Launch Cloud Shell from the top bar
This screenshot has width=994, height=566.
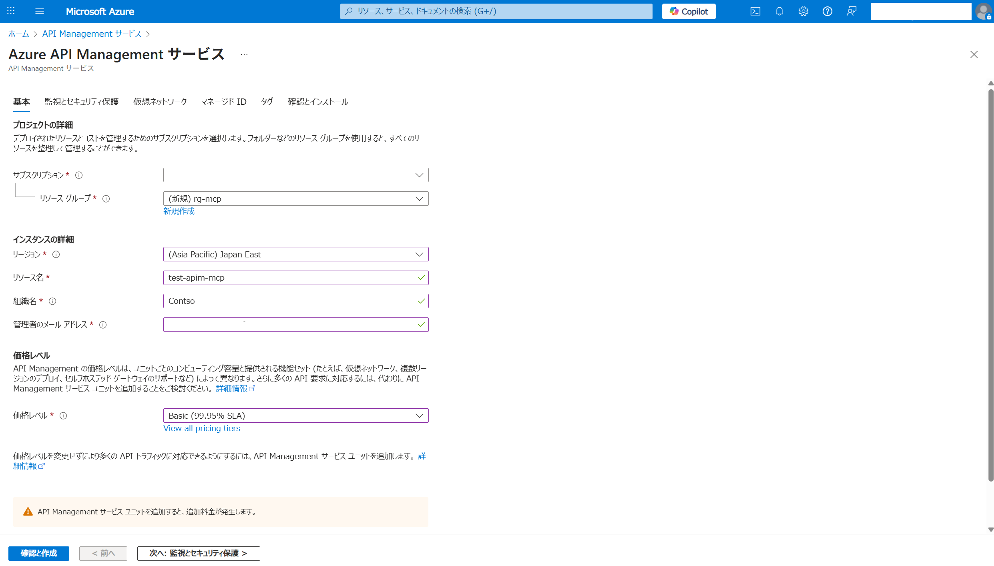[x=755, y=11]
